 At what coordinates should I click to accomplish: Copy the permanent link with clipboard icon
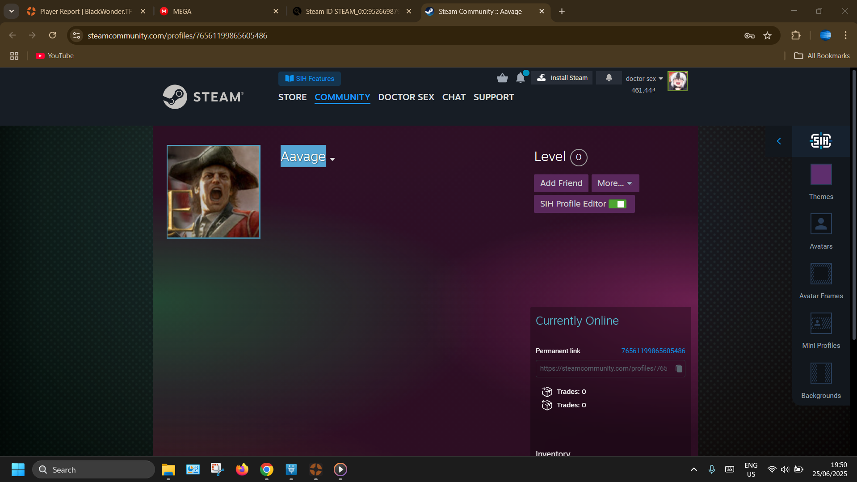[679, 368]
